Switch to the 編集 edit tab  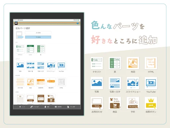point(47,107)
